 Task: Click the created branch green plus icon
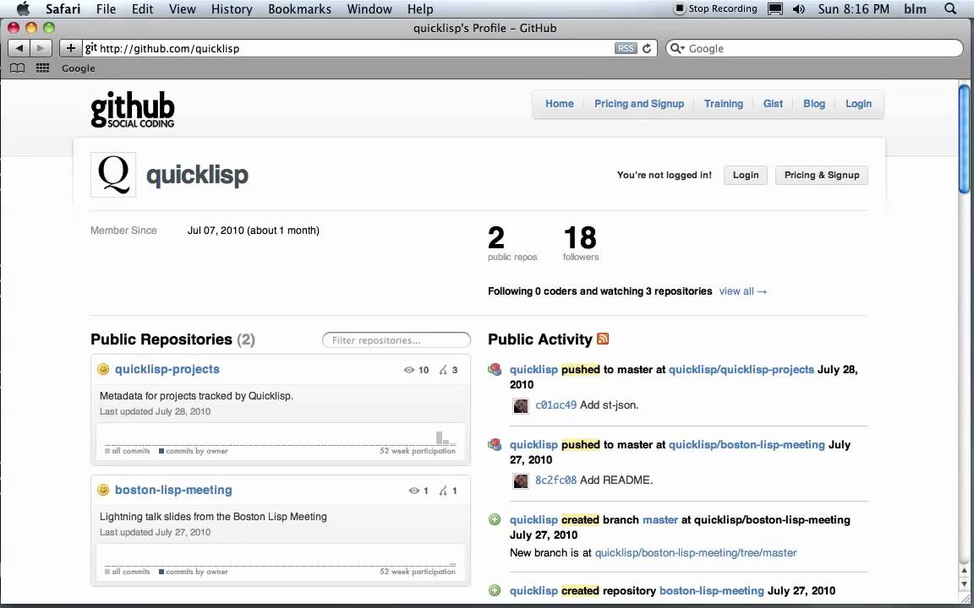[495, 520]
